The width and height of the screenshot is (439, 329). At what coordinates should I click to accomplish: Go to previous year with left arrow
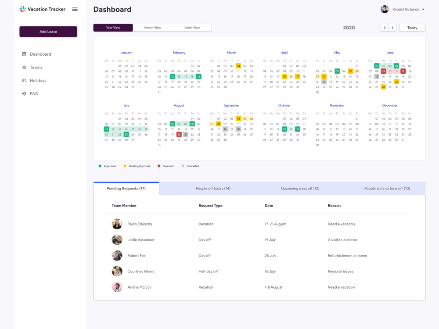pyautogui.click(x=385, y=28)
